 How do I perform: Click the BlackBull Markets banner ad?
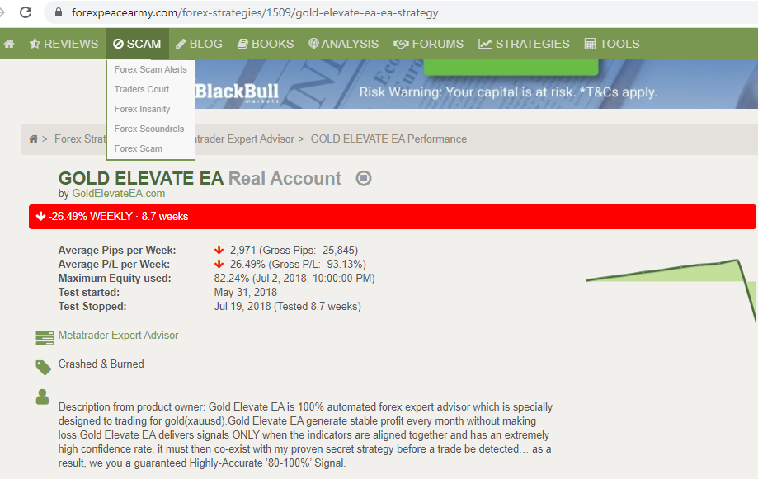pos(476,84)
